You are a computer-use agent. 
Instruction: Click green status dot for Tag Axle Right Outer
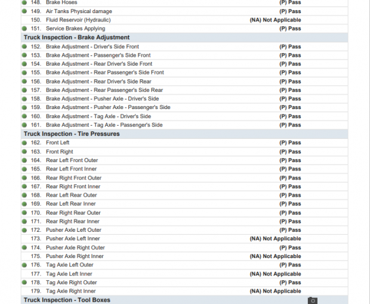click(x=24, y=283)
